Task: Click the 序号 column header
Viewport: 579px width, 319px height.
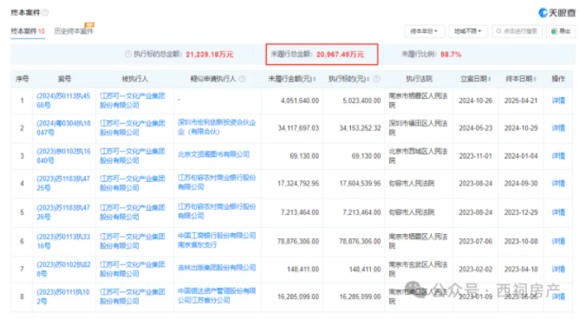Action: (23, 79)
